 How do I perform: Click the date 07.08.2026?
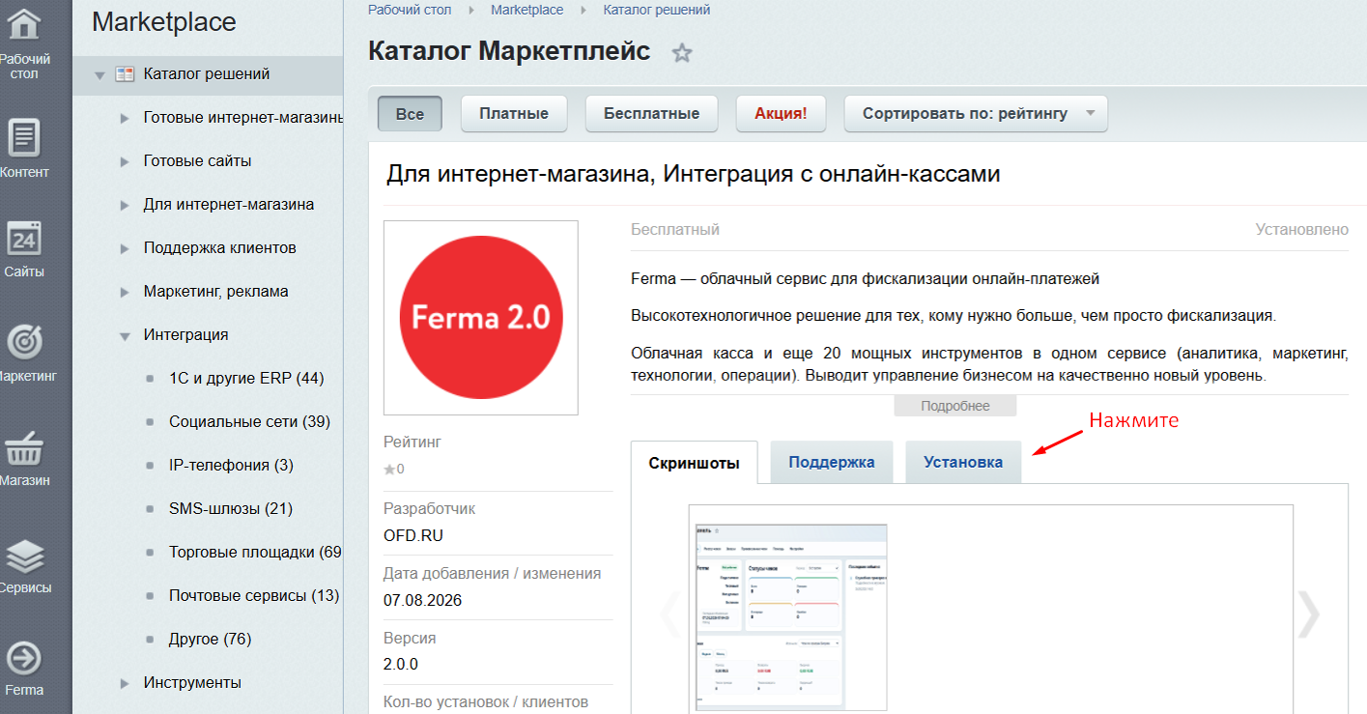tap(423, 600)
